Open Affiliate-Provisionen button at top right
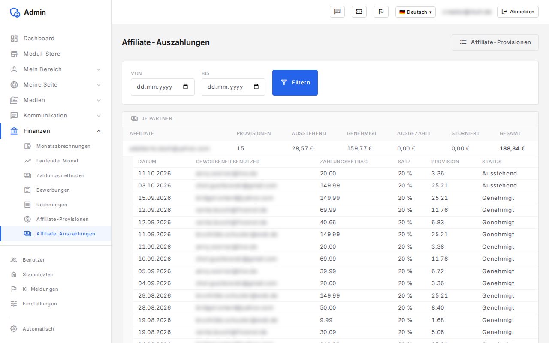This screenshot has height=343, width=549. pos(495,42)
